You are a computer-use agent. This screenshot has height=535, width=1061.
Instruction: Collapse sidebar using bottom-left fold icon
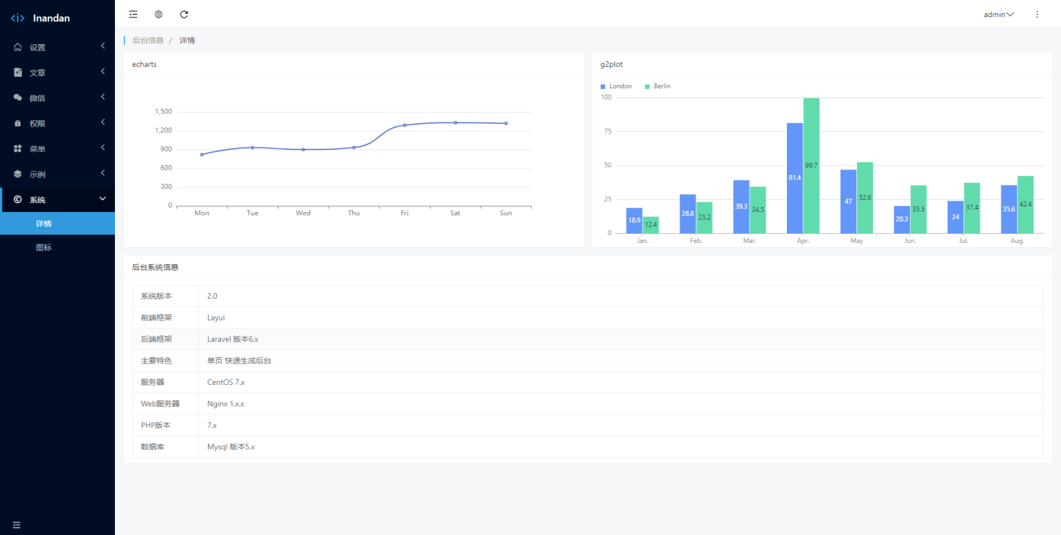click(16, 525)
